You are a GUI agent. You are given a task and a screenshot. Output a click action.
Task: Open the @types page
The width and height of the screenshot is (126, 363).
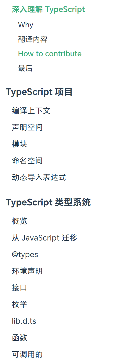click(25, 254)
